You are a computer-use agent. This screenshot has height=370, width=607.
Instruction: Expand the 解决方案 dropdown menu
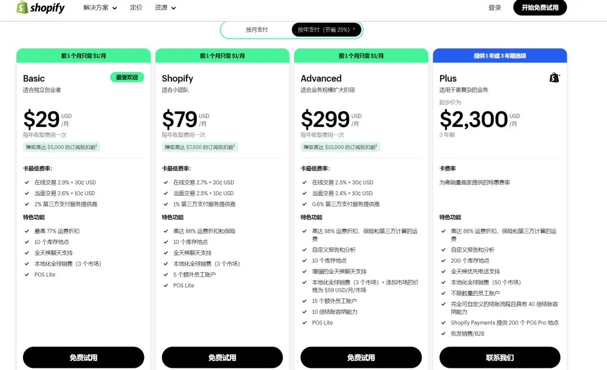[x=100, y=8]
